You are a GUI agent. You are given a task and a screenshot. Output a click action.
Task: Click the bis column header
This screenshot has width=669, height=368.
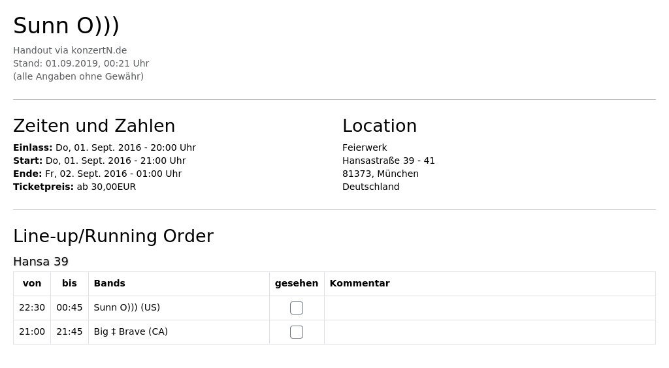[x=69, y=283]
